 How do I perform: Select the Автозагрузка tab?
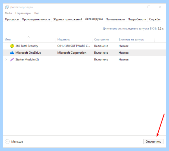tap(94, 19)
